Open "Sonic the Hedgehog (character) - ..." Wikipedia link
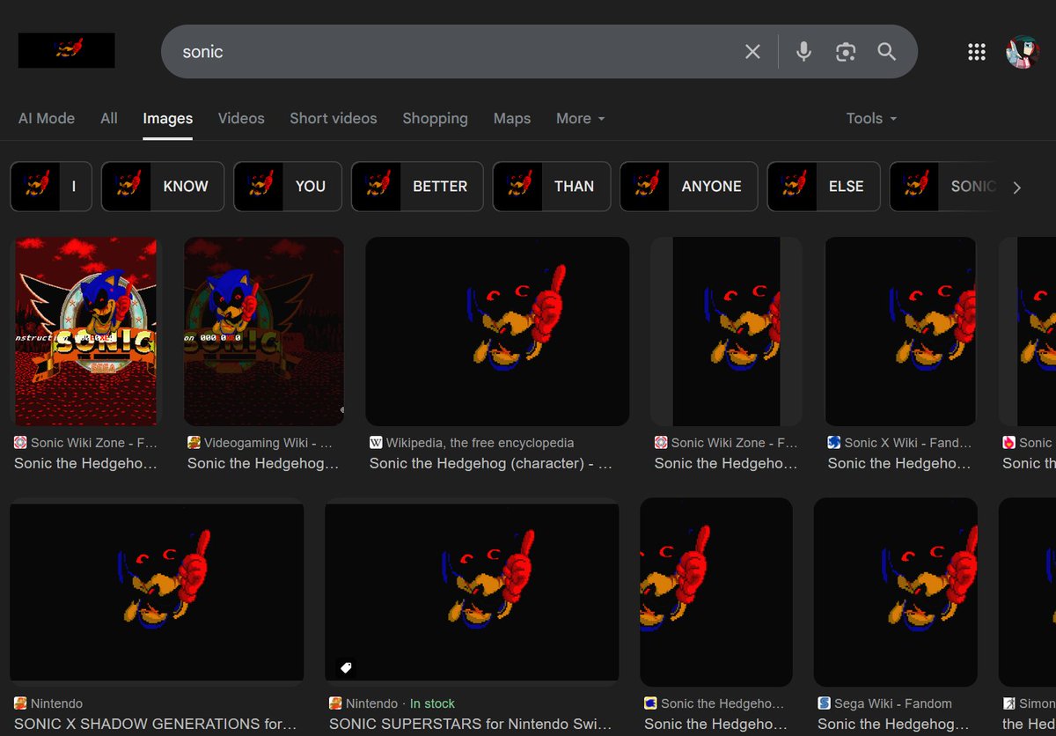The image size is (1056, 736). coord(491,463)
